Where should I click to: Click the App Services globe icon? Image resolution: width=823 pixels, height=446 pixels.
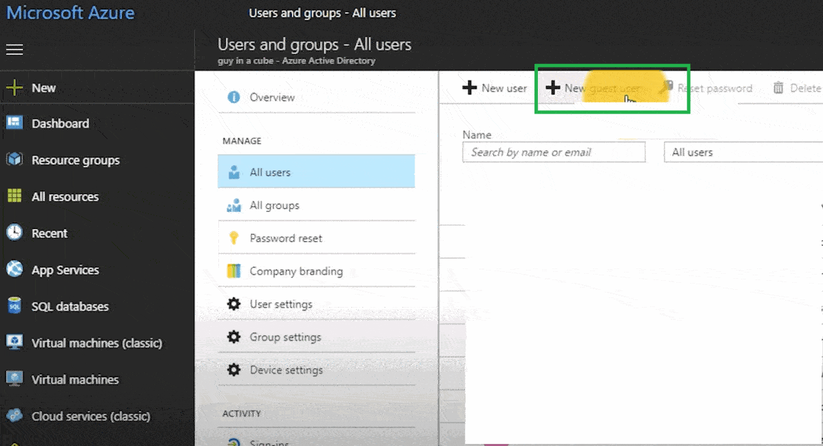(14, 269)
